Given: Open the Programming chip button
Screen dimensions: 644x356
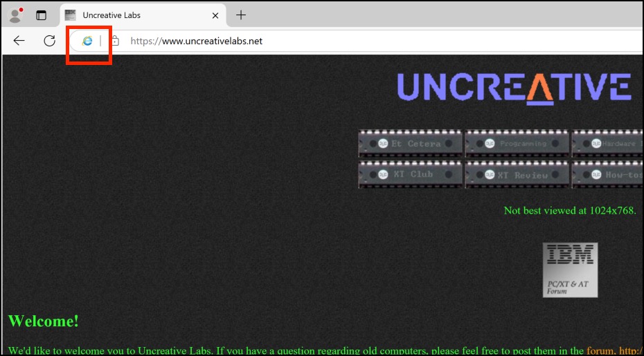Looking at the screenshot, I should [517, 144].
